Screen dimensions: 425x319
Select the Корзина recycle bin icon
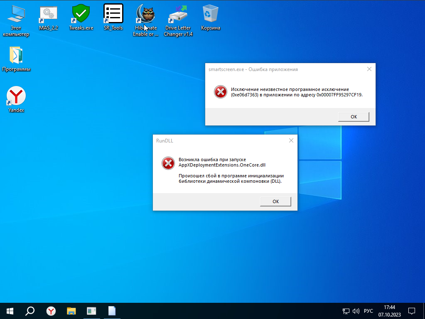tap(211, 18)
